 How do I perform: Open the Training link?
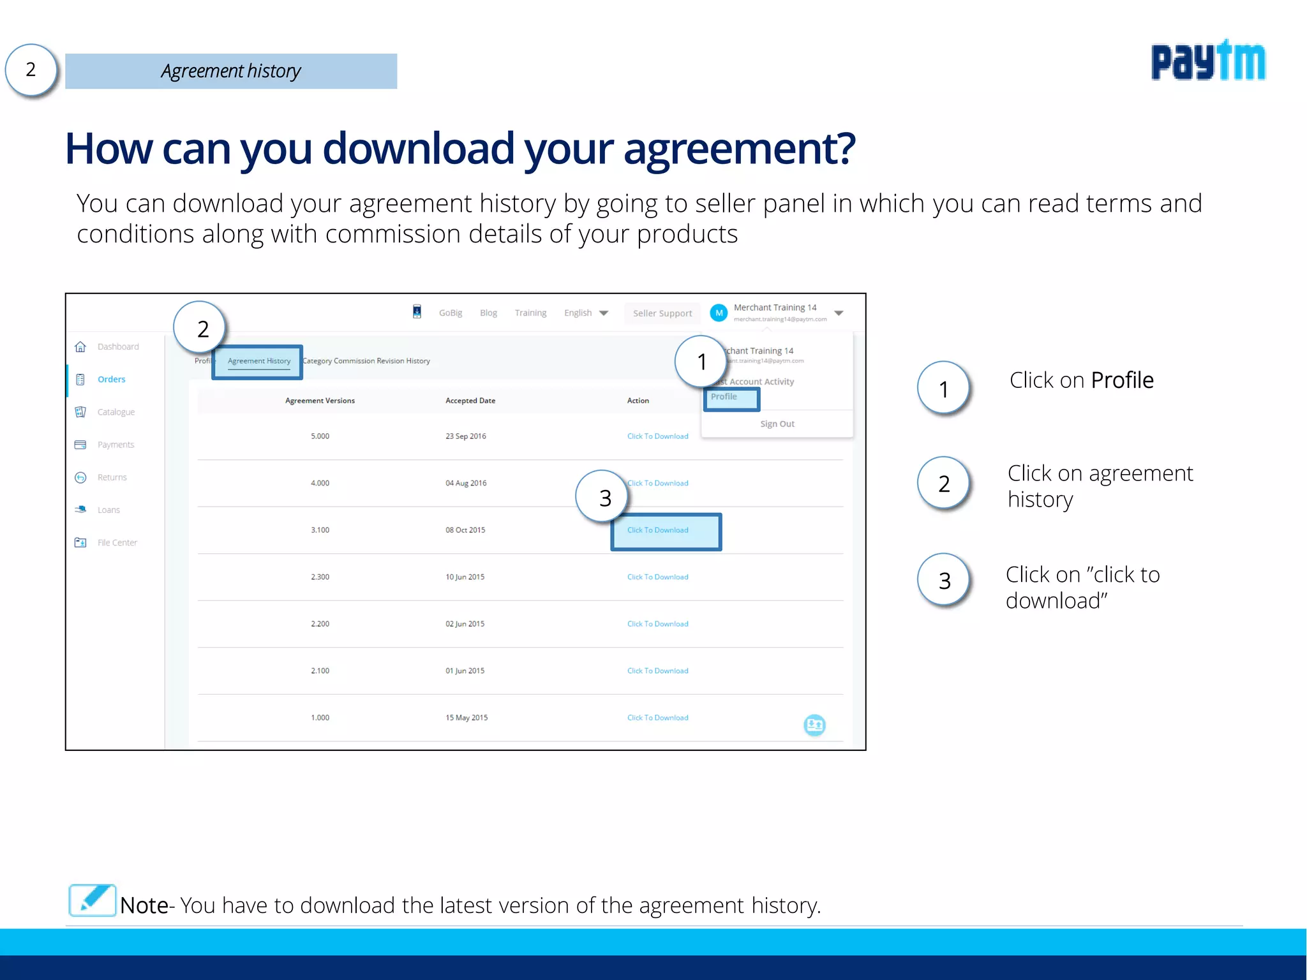pos(530,313)
